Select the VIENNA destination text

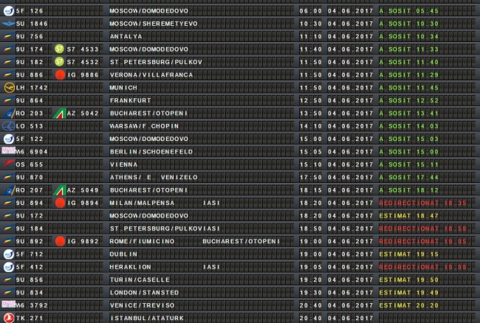click(x=123, y=164)
